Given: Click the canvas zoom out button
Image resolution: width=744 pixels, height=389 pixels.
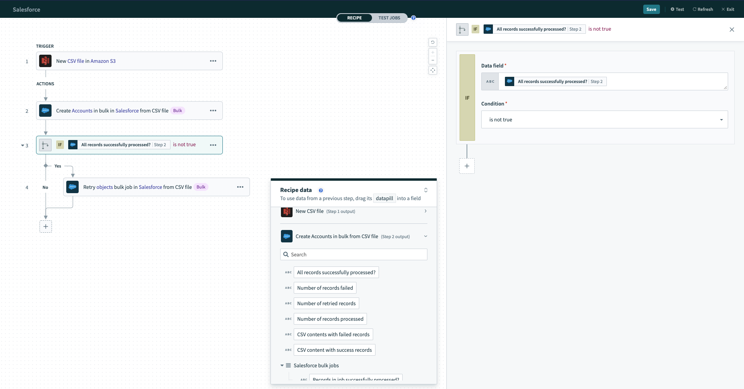Looking at the screenshot, I should pos(433,60).
